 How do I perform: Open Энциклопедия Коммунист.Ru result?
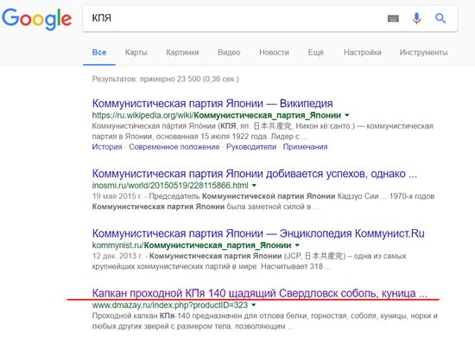tap(258, 233)
